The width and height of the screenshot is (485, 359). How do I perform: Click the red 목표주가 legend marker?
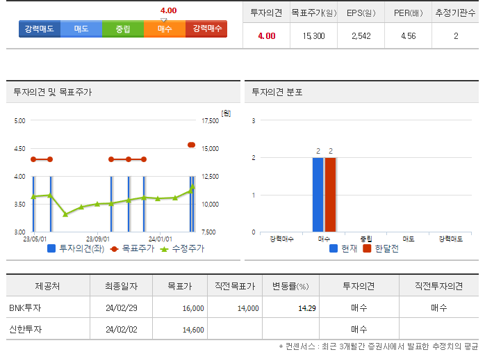coord(114,249)
